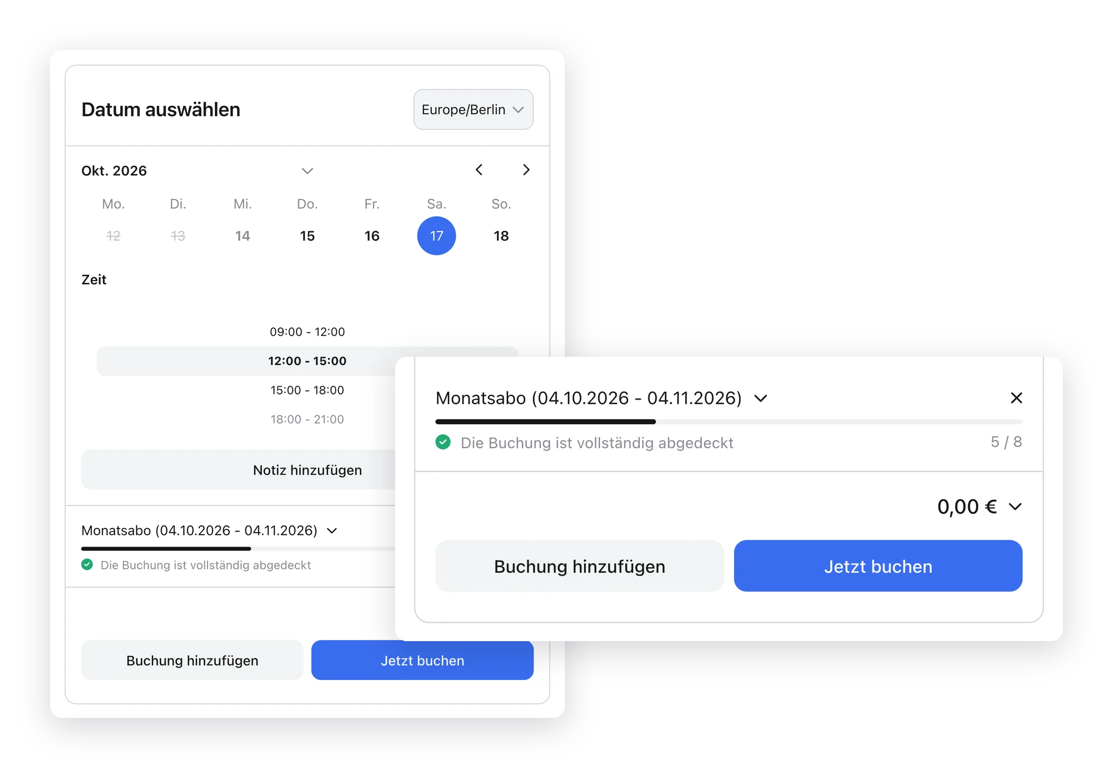Choose the 15:00 - 18:00 time slot

[x=307, y=391]
